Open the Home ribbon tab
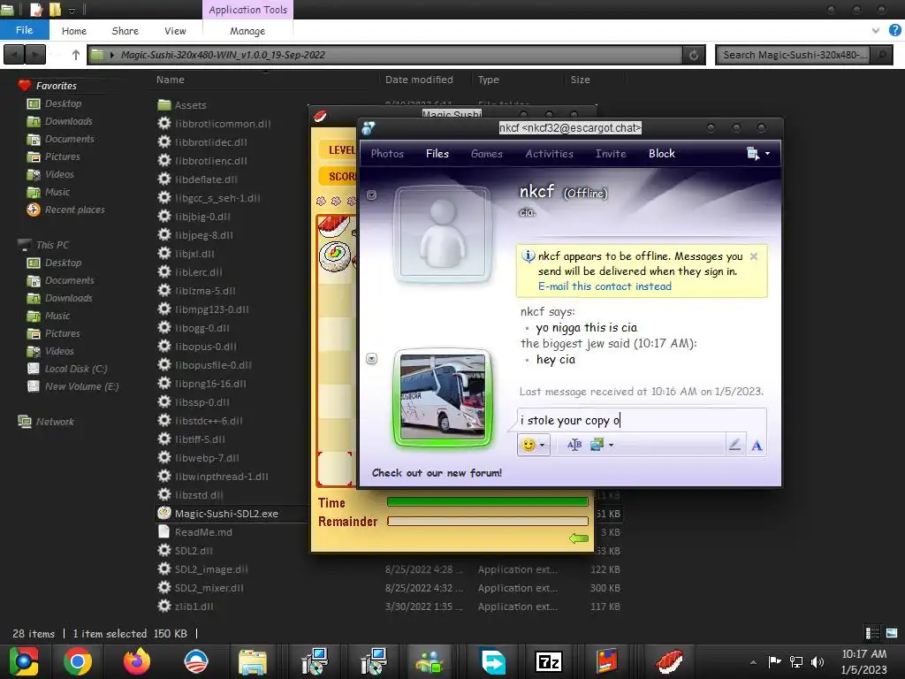Image resolution: width=905 pixels, height=679 pixels. tap(74, 31)
